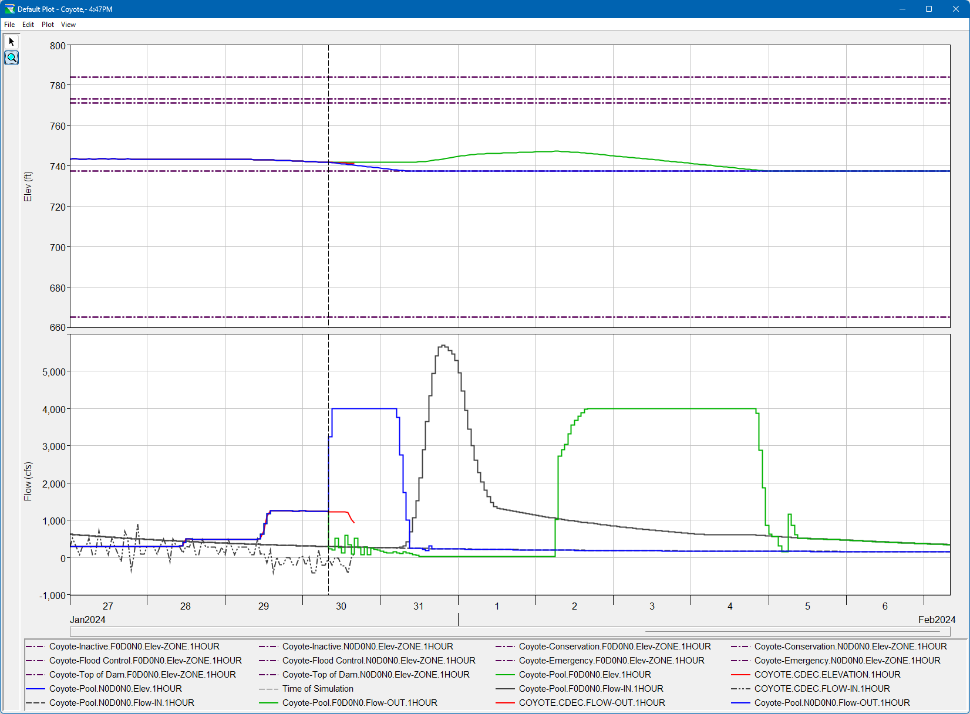970x714 pixels.
Task: Minimize the Default Plot window
Action: click(x=902, y=9)
